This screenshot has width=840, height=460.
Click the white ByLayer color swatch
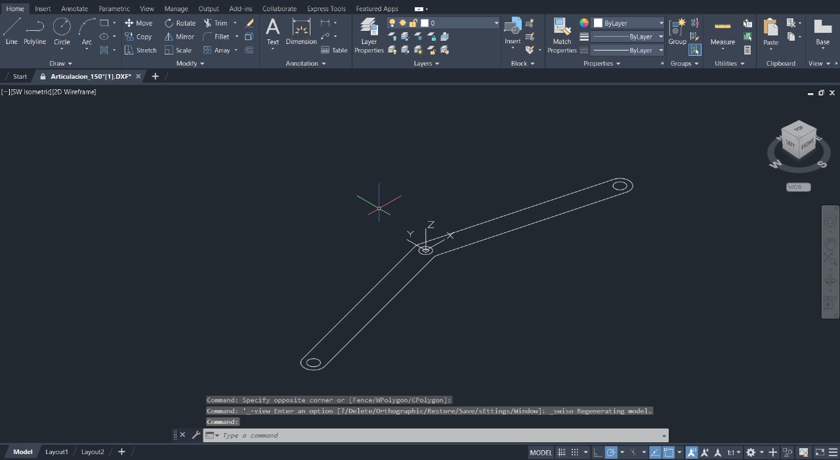[x=598, y=23]
